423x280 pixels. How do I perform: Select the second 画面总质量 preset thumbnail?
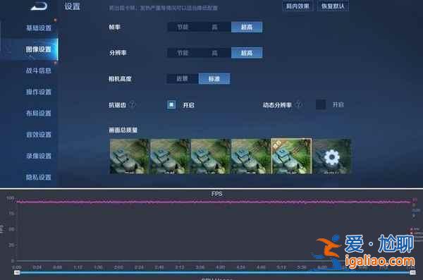[x=170, y=157]
